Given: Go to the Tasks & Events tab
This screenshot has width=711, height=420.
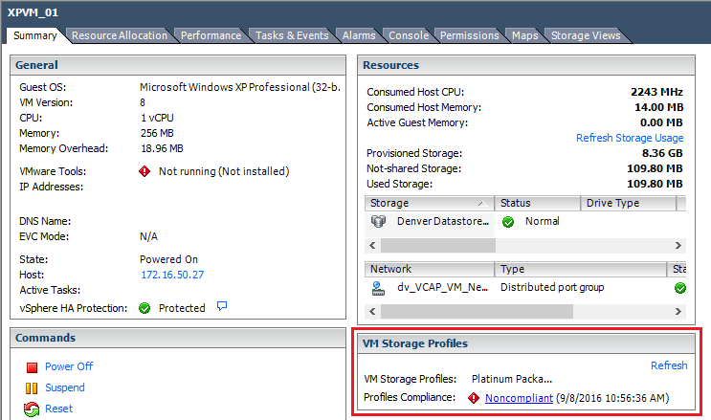Looking at the screenshot, I should click(x=292, y=35).
